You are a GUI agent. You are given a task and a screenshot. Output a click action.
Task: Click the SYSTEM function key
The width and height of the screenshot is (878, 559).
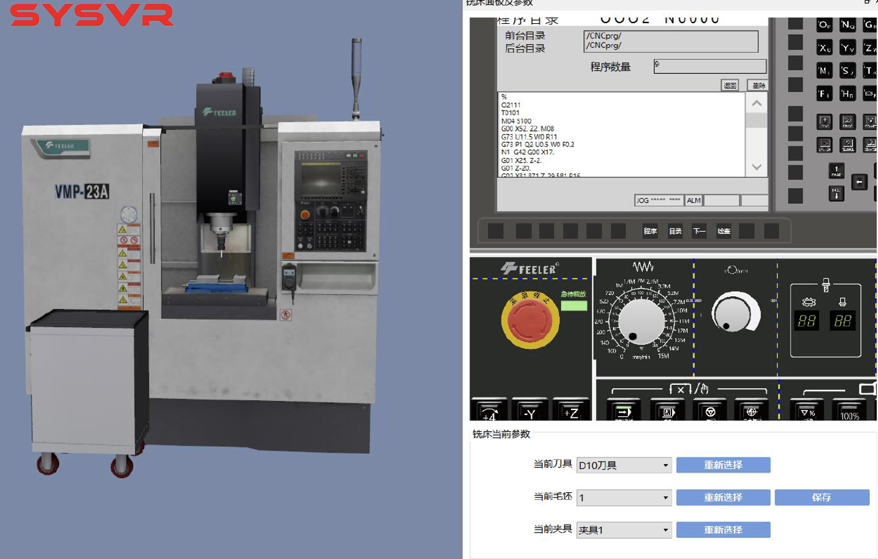pyautogui.click(x=825, y=145)
